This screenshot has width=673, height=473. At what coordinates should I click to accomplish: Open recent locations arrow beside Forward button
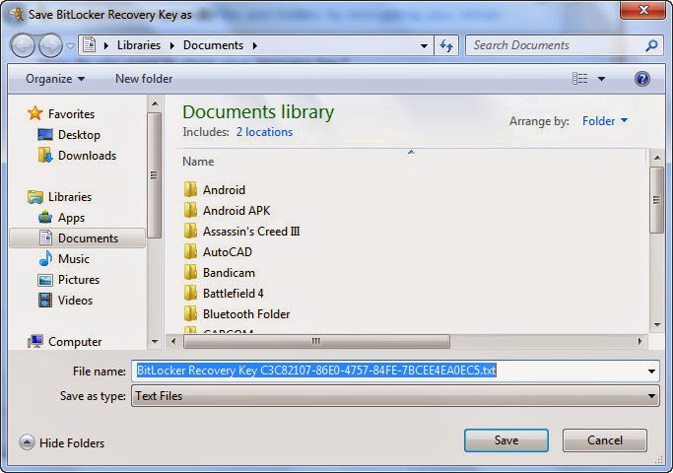[x=70, y=45]
